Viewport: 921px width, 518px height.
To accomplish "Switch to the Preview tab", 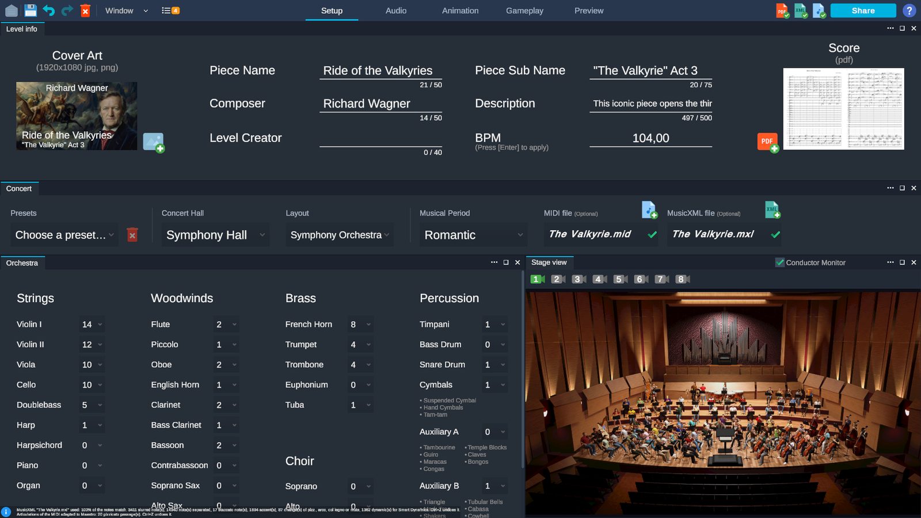I will pos(589,10).
